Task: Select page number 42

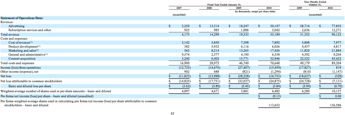Action: (x=172, y=113)
